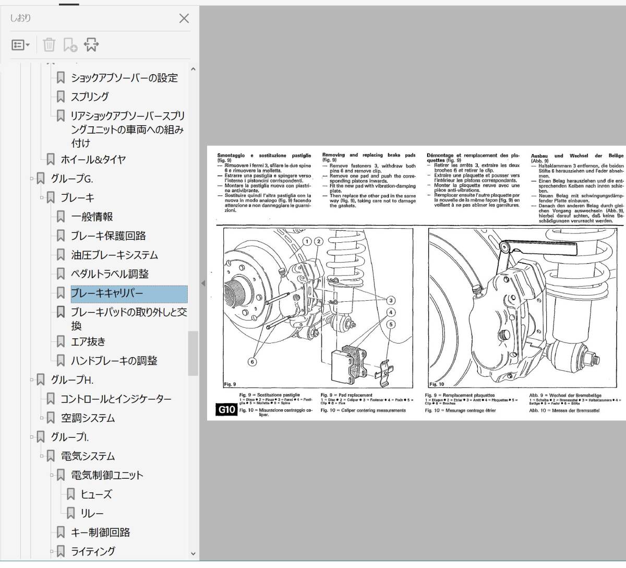Image resolution: width=626 pixels, height=568 pixels.
Task: Open the 油圧ブレーキシステム bookmark
Action: pos(114,255)
